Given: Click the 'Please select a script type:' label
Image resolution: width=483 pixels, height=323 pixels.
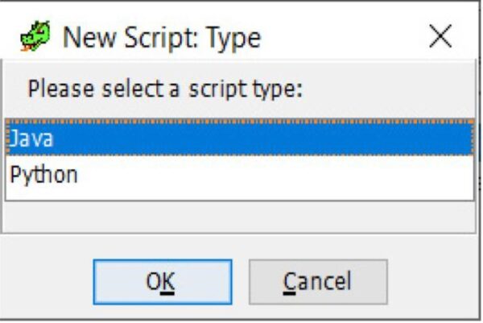Looking at the screenshot, I should pyautogui.click(x=165, y=89).
